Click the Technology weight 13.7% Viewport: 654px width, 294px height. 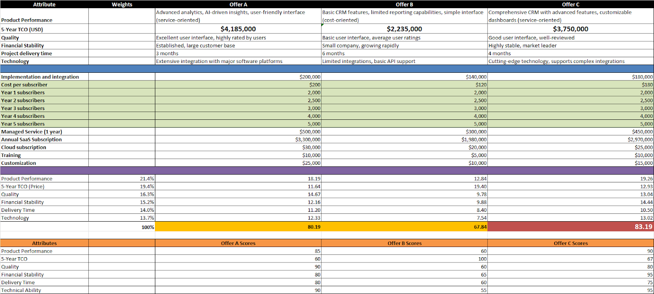[x=122, y=218]
